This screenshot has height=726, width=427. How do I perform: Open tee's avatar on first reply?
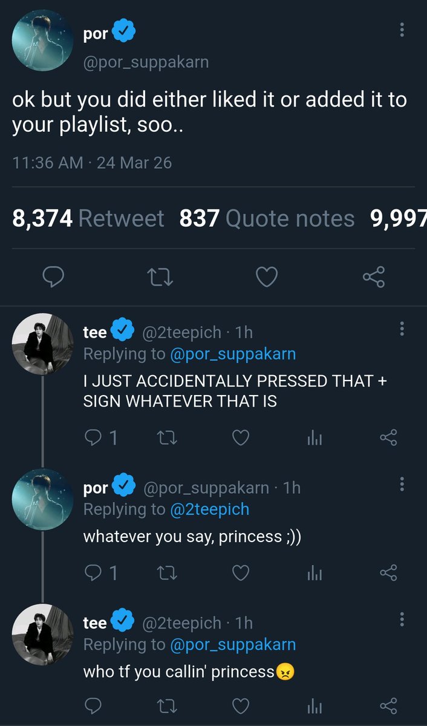(42, 344)
